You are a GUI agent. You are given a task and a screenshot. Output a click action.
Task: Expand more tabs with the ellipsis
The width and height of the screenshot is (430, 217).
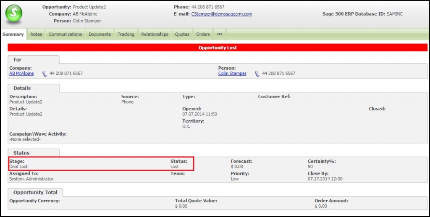click(x=220, y=34)
